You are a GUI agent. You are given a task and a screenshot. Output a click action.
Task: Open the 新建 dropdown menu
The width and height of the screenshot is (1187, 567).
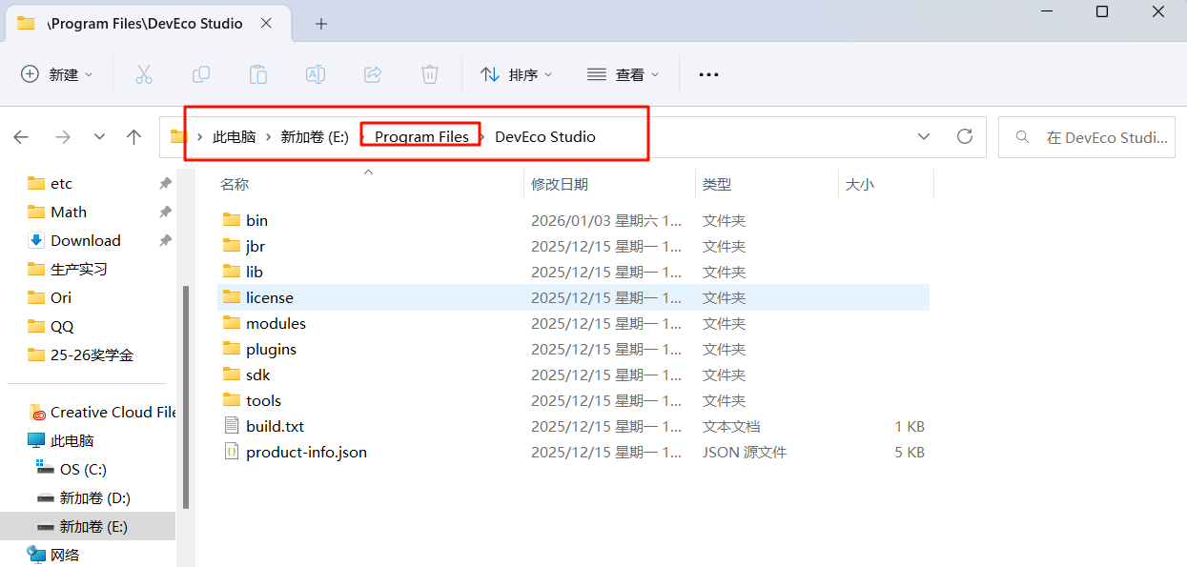click(57, 74)
